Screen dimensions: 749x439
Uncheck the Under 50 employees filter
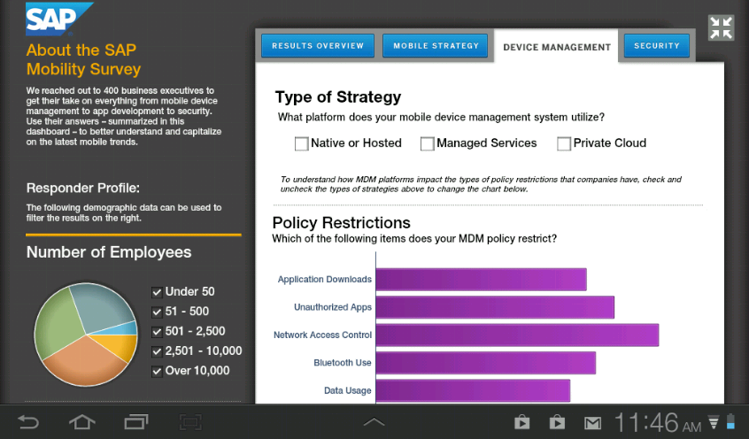click(x=157, y=292)
